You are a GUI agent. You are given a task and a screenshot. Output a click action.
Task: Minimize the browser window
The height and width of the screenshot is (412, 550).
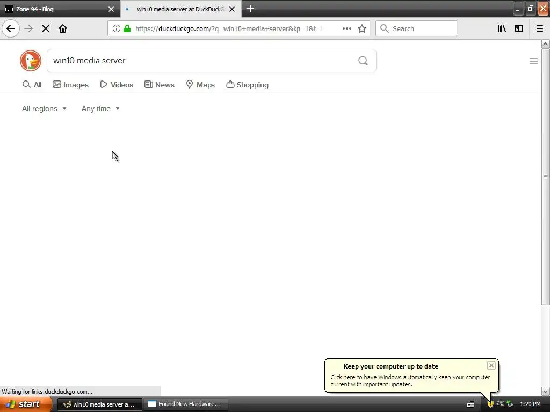click(x=517, y=9)
